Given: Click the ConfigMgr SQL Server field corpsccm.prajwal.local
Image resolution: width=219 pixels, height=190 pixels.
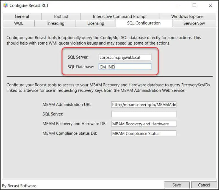Looking at the screenshot, I should click(125, 57).
